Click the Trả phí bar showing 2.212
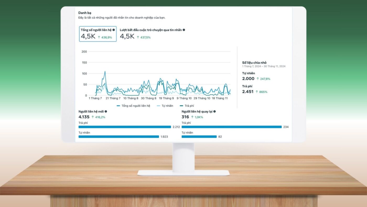This screenshot has width=367, height=207. (x=125, y=127)
